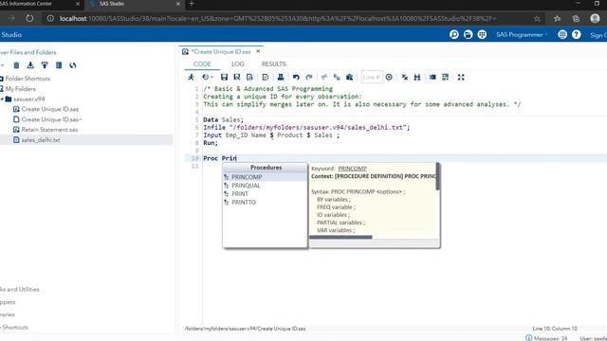Expand File Shortcuts section
This screenshot has width=607, height=341.
point(14,328)
